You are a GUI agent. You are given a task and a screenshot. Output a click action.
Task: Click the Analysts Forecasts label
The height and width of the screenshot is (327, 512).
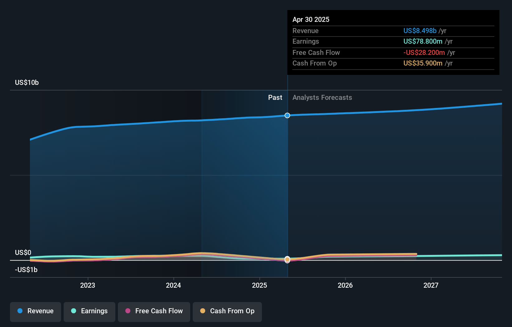coord(322,97)
